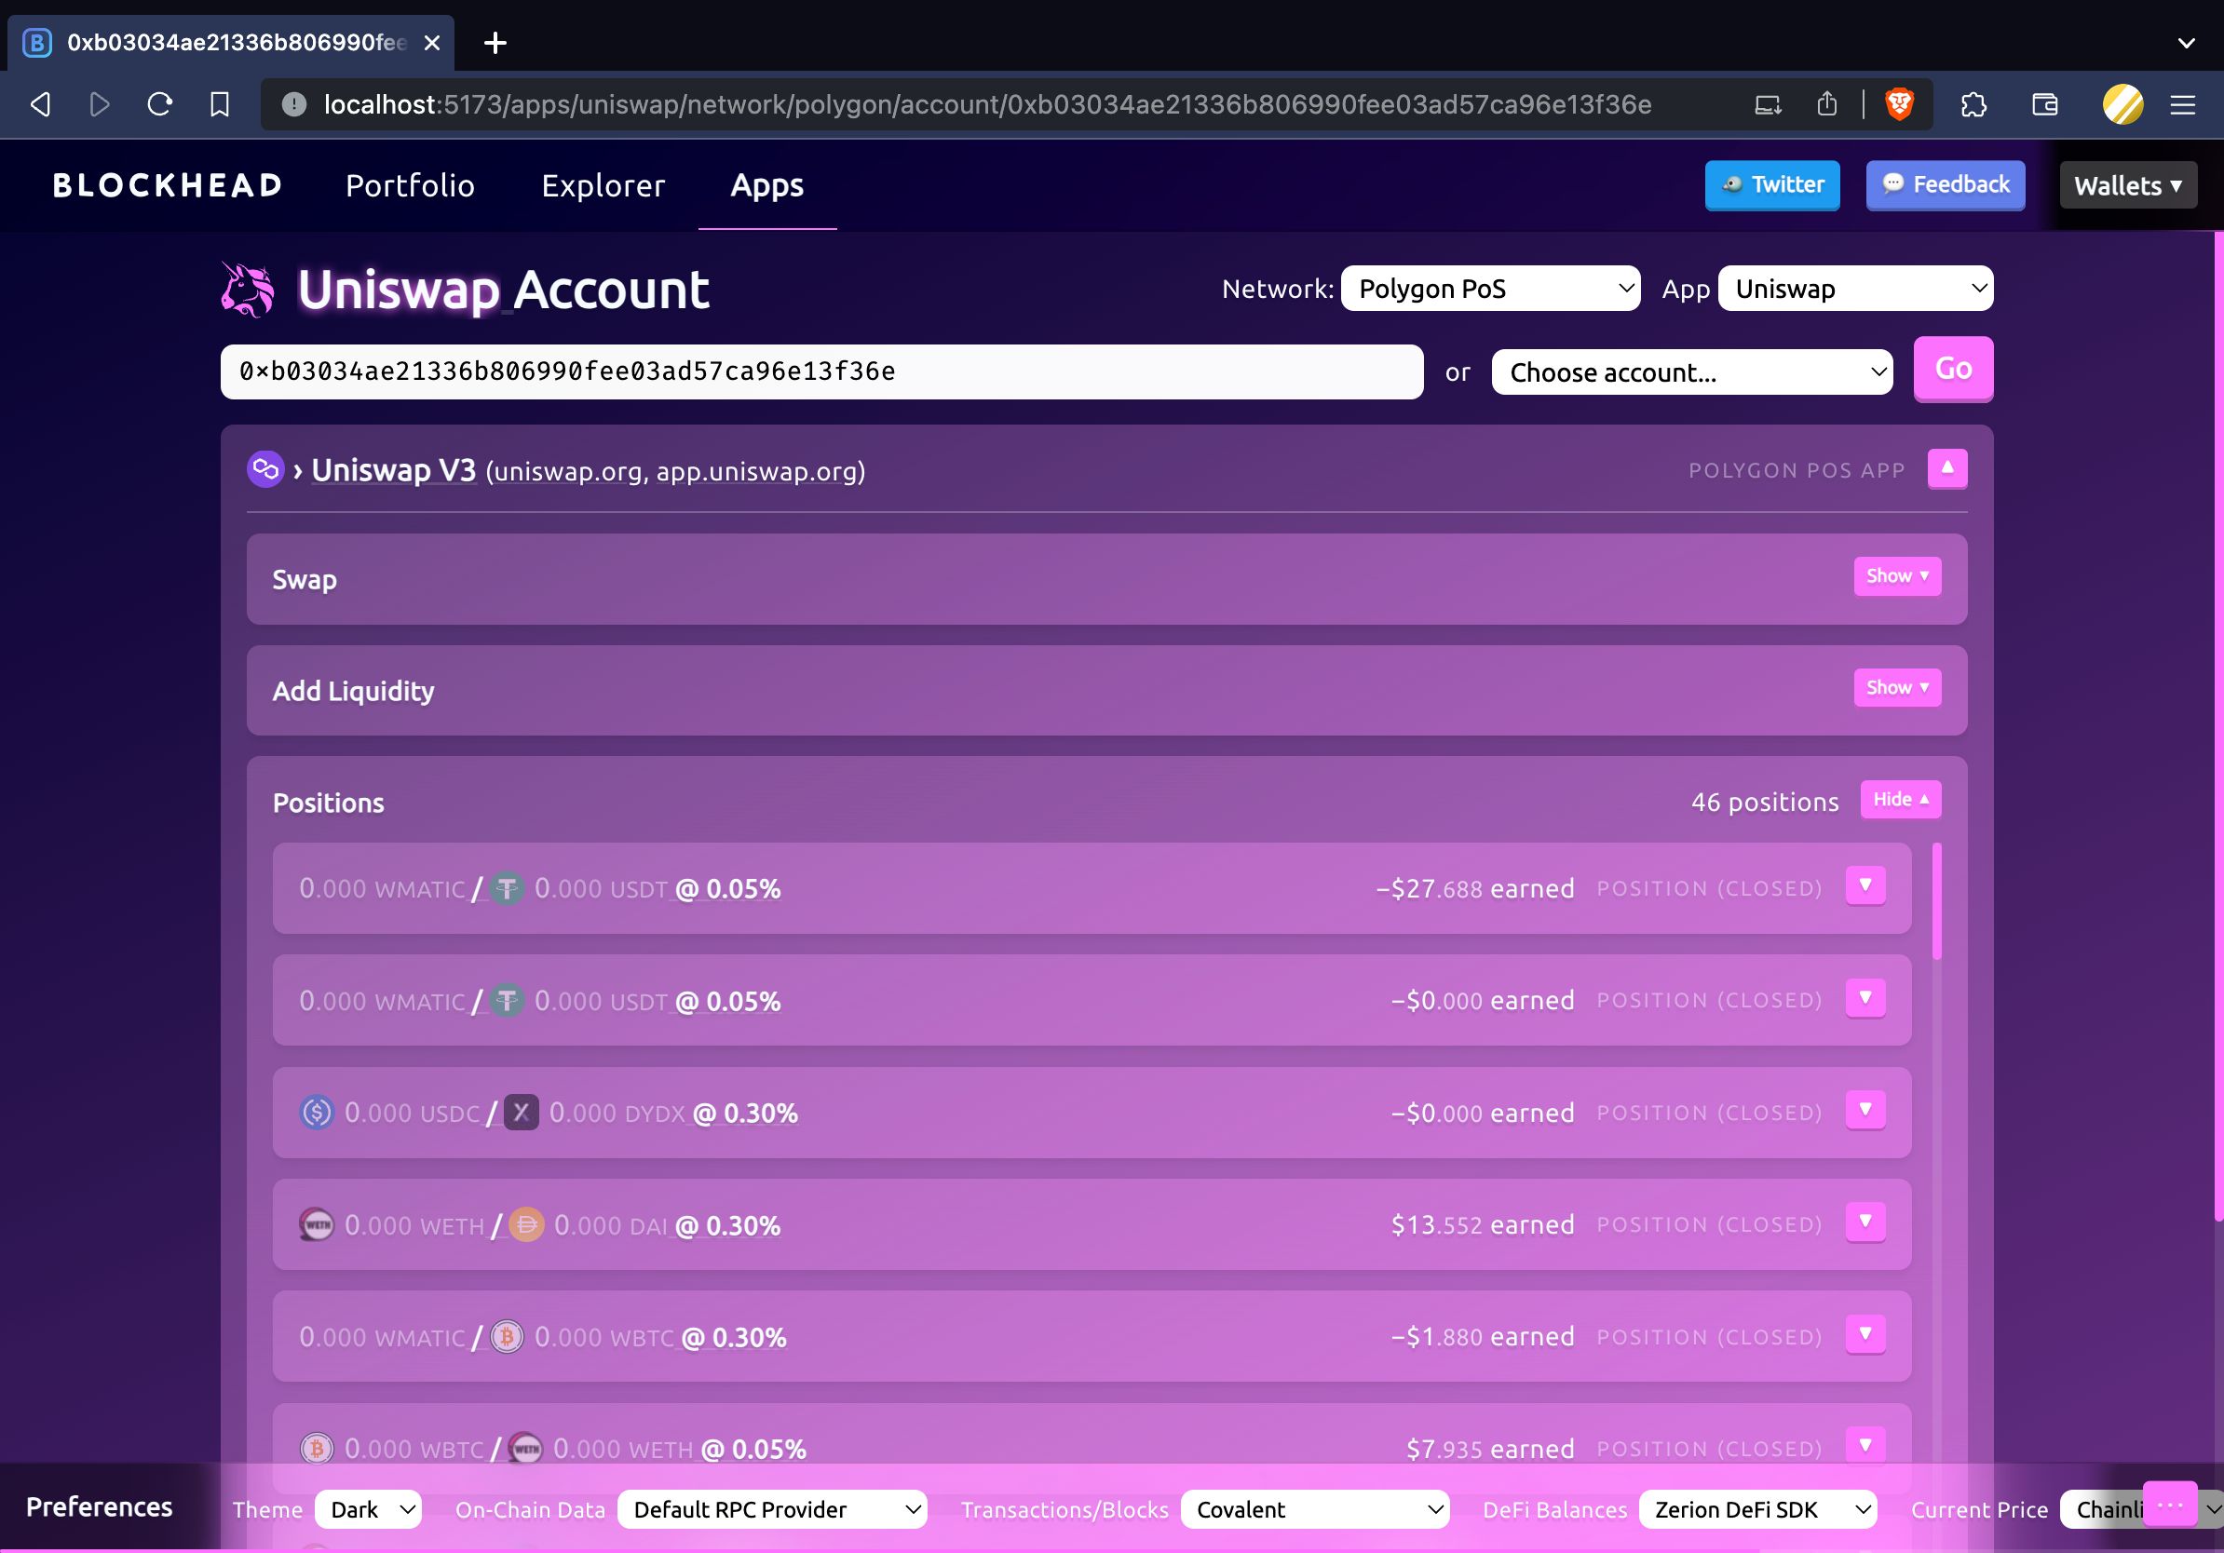Open the app.uniswap.org link
This screenshot has width=2224, height=1553.
click(756, 471)
